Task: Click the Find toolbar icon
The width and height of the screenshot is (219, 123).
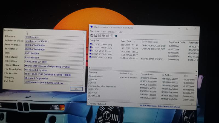Action: (112, 36)
